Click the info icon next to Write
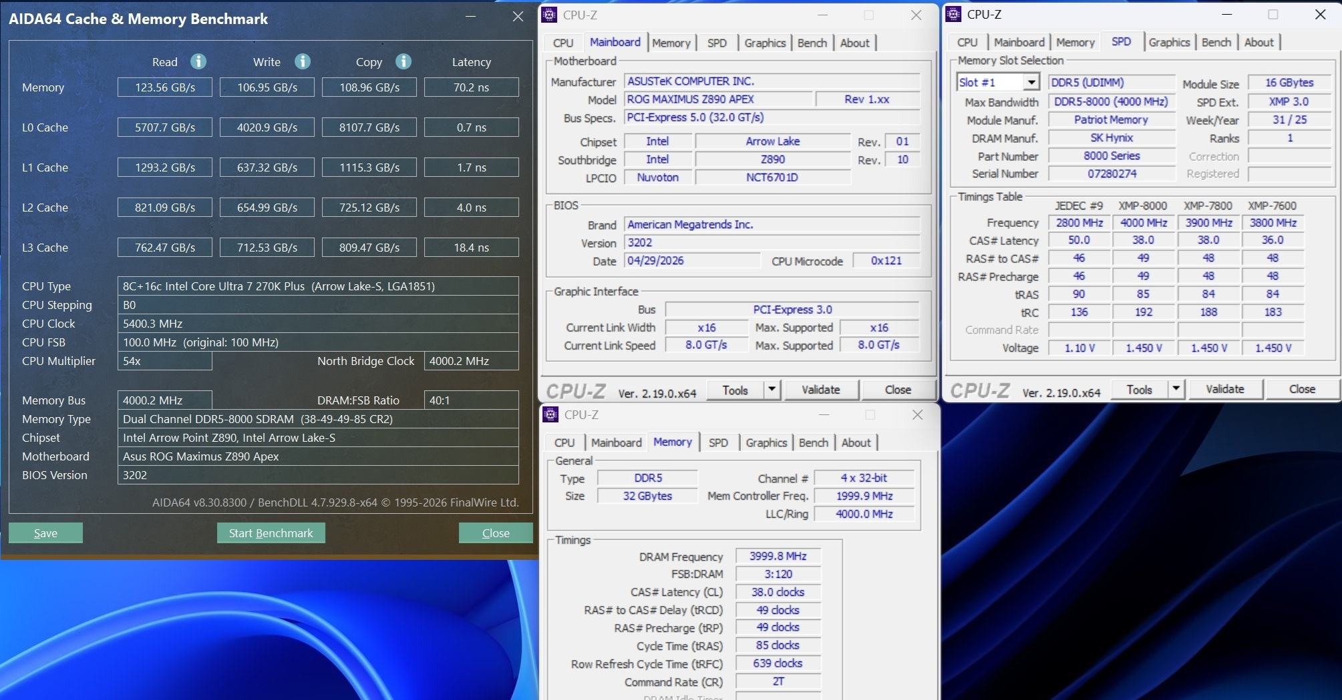 pyautogui.click(x=303, y=61)
